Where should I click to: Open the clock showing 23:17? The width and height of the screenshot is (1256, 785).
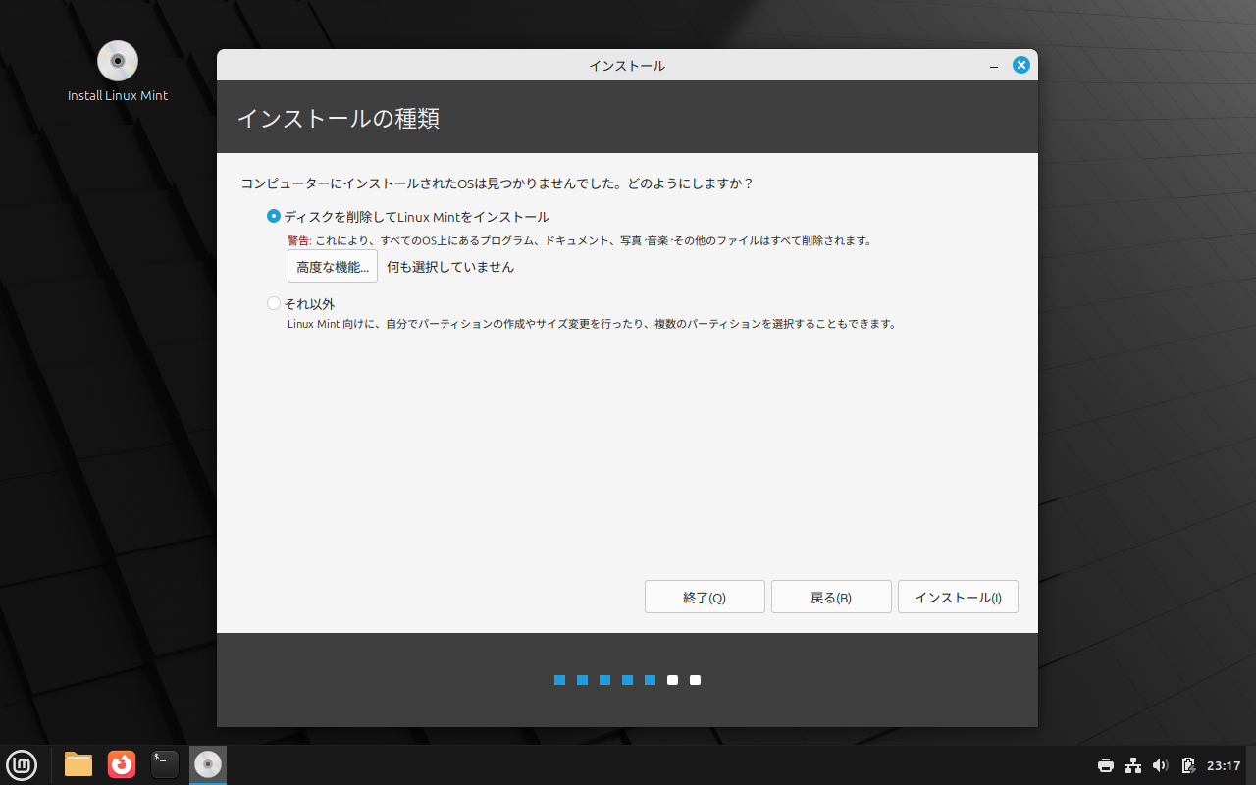[x=1224, y=765]
